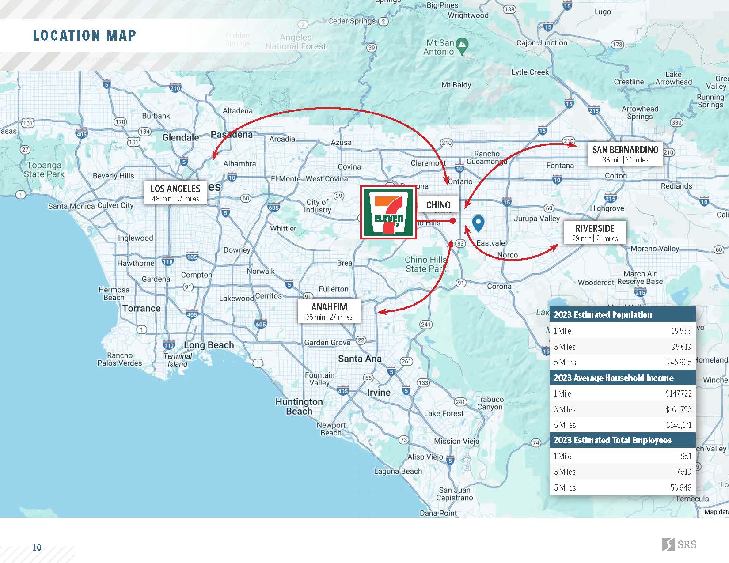This screenshot has width=729, height=563.
Task: Click the 2023 Estimated Total Employees header
Action: (623, 440)
